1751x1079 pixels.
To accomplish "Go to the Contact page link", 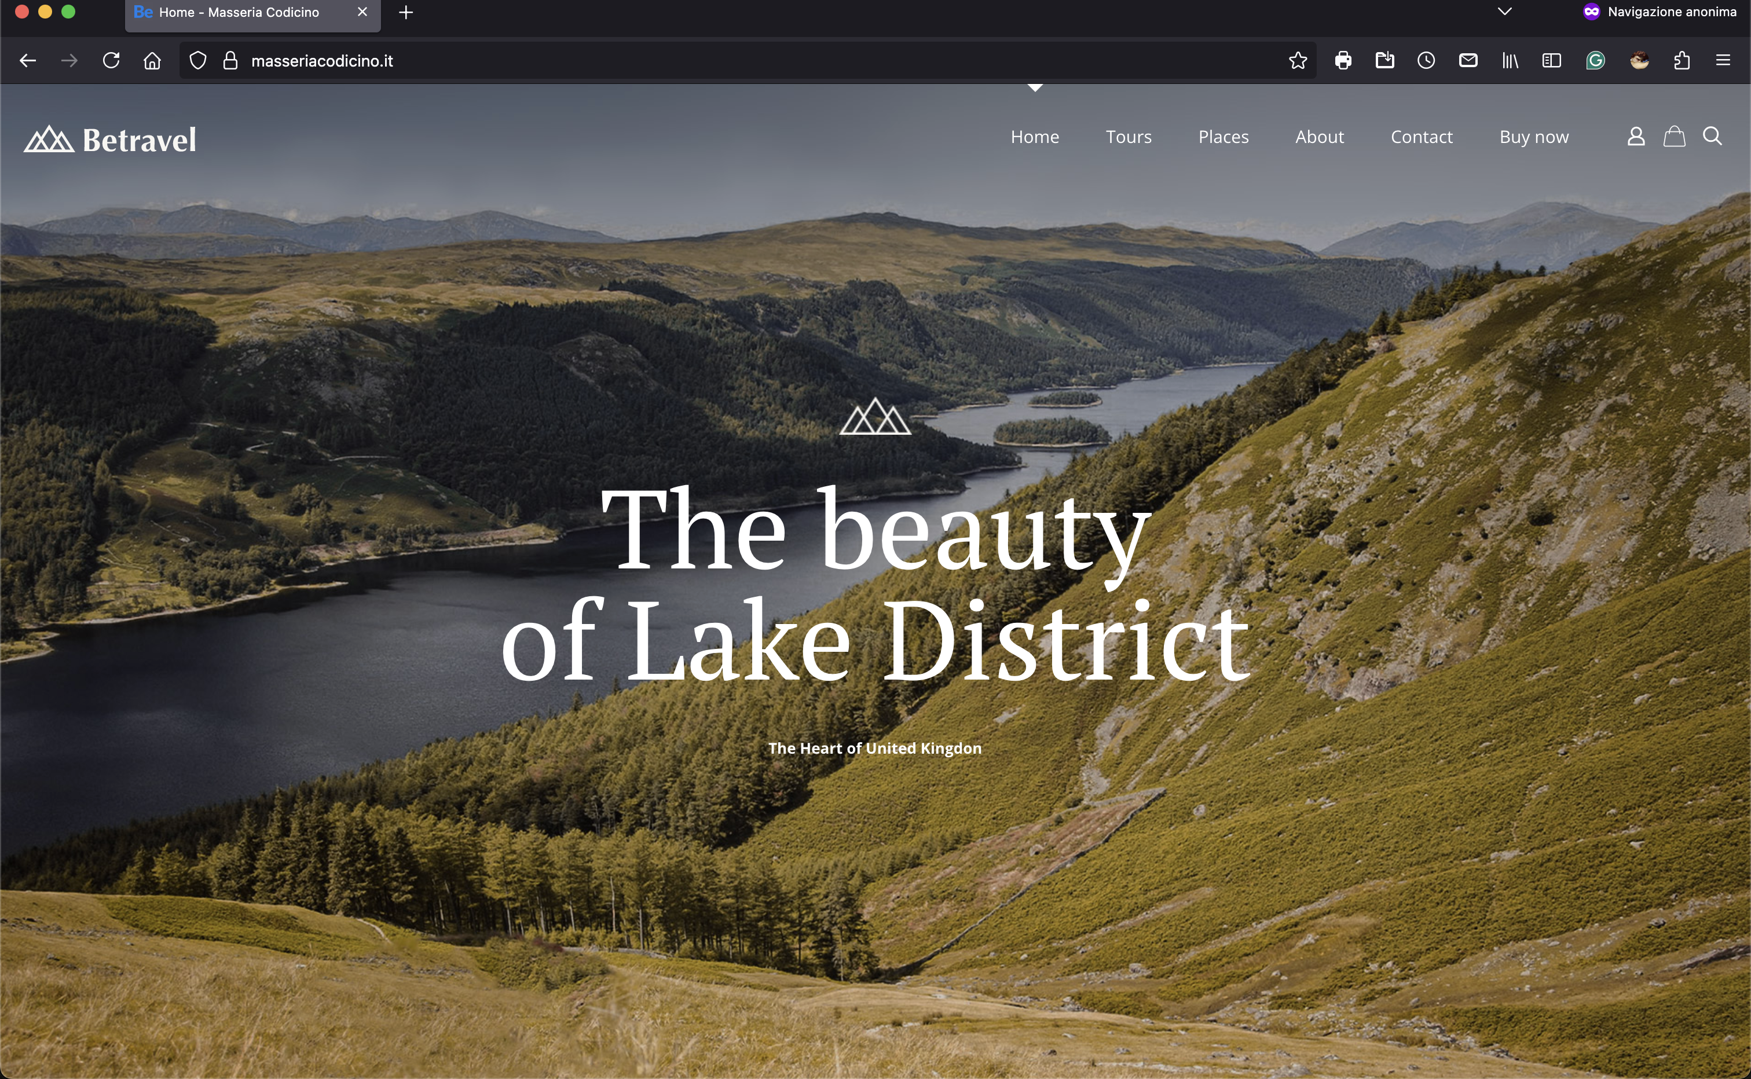I will (x=1420, y=137).
